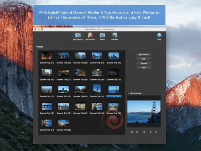Select the Summer Trip (02) thumbnail
This screenshot has width=201, height=151.
(x=63, y=56)
